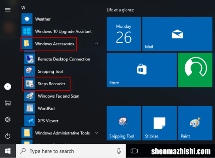Click the Windows 10 Upgrade Assistant logo icon
This screenshot has width=215, height=158.
point(27,31)
